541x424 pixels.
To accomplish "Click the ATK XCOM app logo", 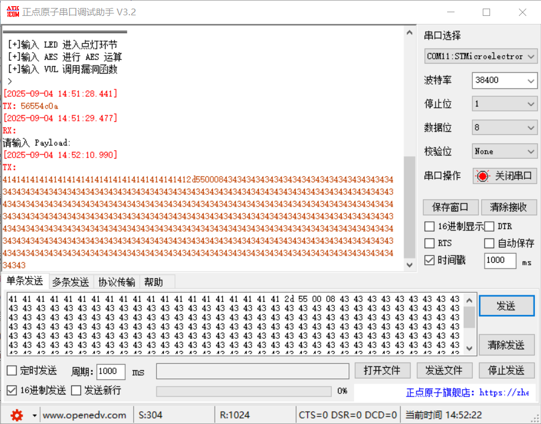I will point(13,12).
